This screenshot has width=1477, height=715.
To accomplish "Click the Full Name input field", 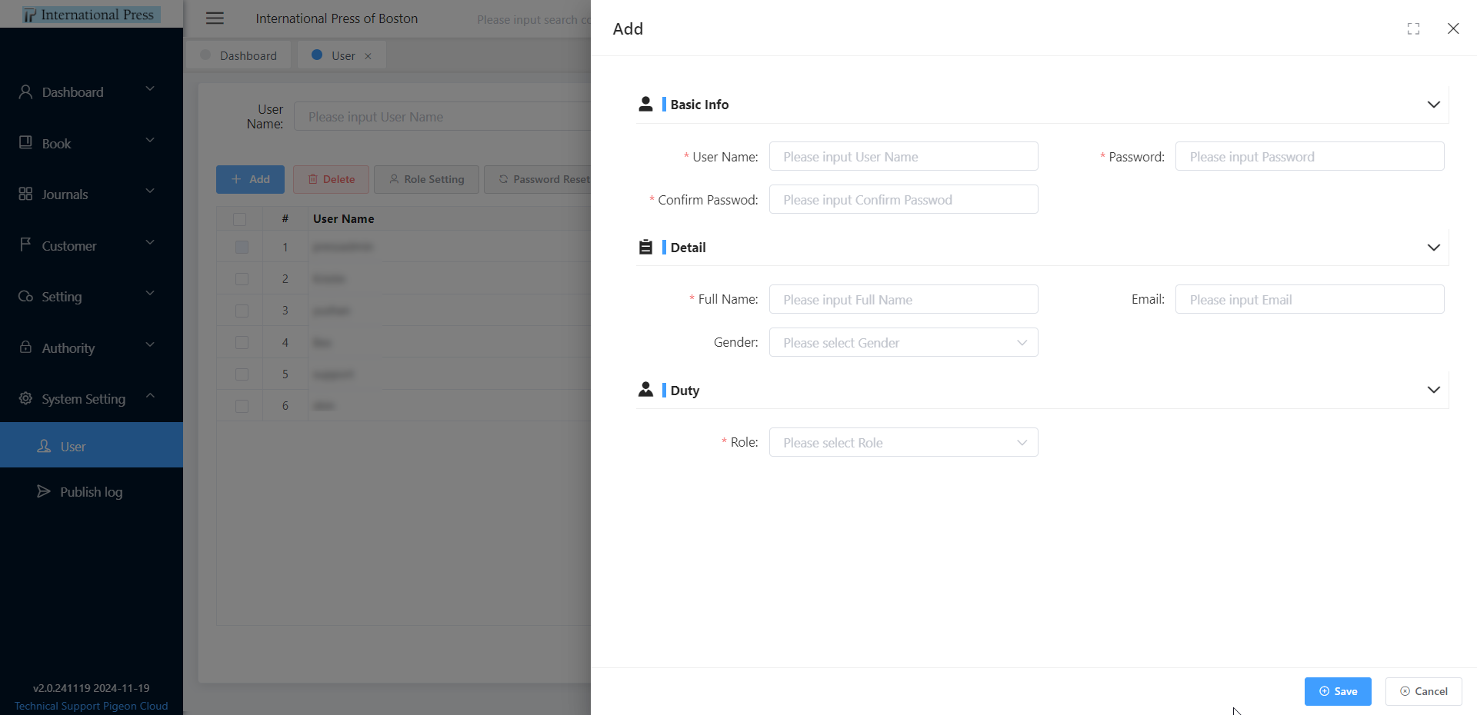I will (903, 299).
